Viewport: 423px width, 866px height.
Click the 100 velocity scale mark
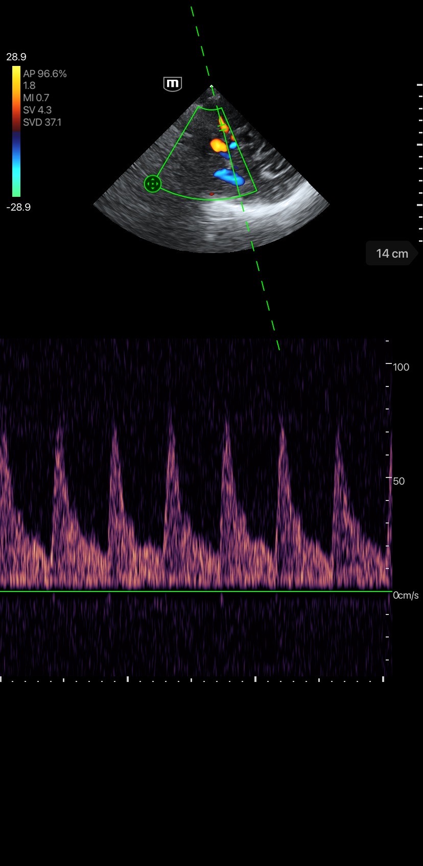401,367
